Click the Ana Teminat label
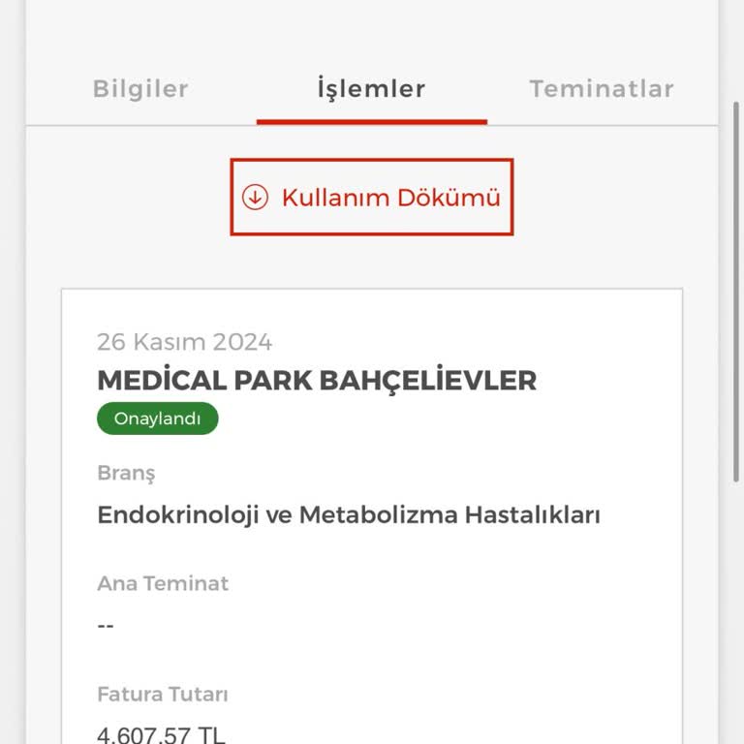Image resolution: width=744 pixels, height=744 pixels. pyautogui.click(x=163, y=583)
